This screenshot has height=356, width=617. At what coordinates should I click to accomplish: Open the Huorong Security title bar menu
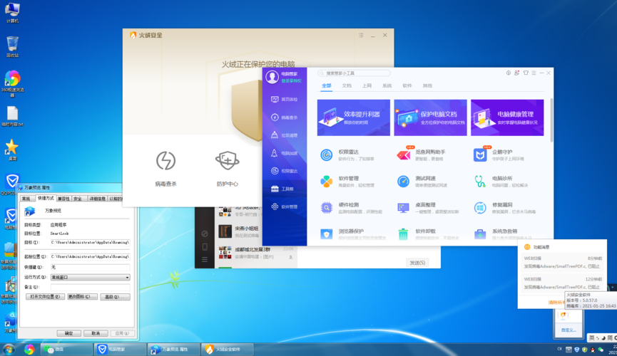361,35
